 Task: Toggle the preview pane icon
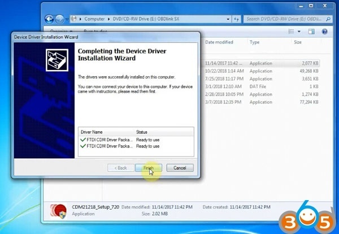tap(311, 32)
